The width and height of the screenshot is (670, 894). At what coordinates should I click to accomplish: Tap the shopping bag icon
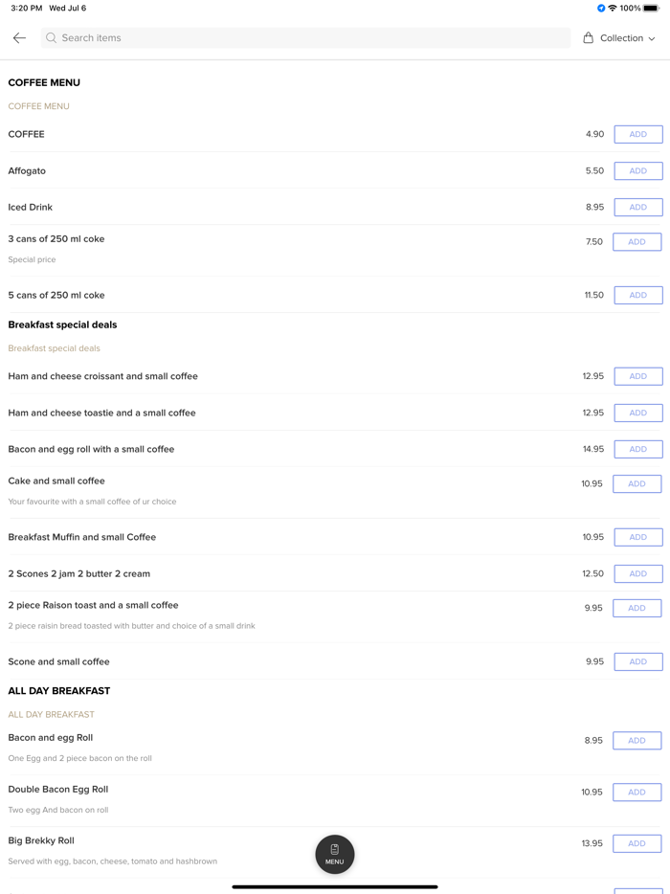point(589,38)
